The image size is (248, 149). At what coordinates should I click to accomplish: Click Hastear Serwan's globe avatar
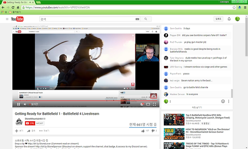point(166,94)
